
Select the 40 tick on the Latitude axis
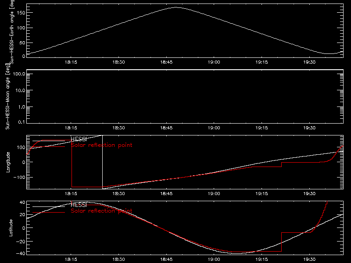(22, 203)
